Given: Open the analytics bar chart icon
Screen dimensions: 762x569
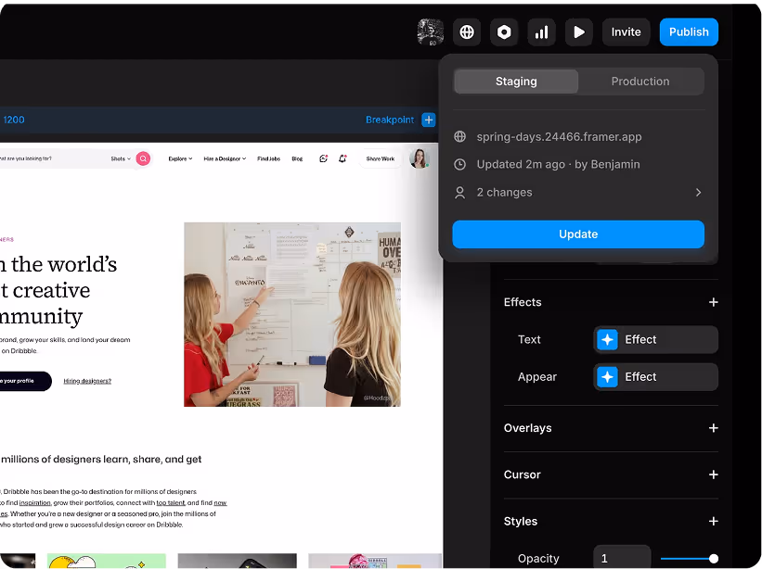Looking at the screenshot, I should [x=541, y=32].
